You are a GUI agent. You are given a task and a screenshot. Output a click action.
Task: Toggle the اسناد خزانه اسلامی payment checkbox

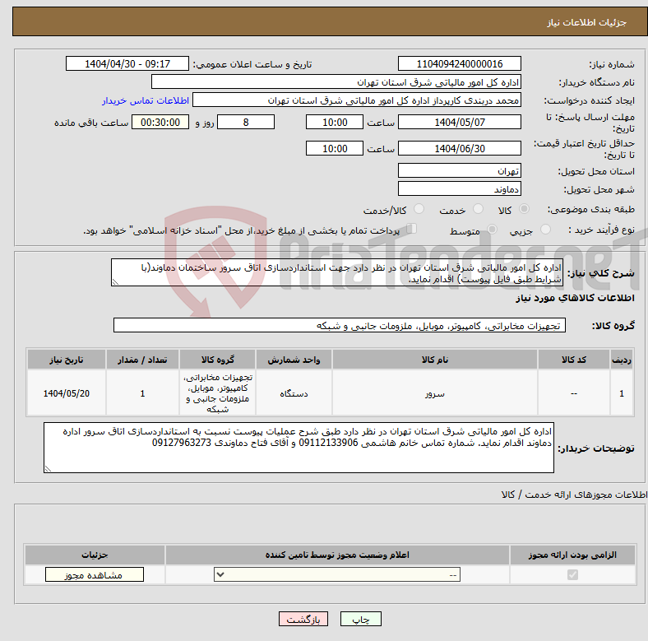click(x=412, y=229)
